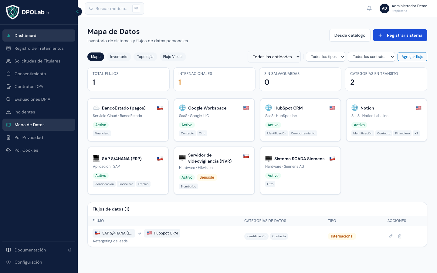Click the Flujos de datos (1) heading
The image size is (437, 273).
(111, 209)
